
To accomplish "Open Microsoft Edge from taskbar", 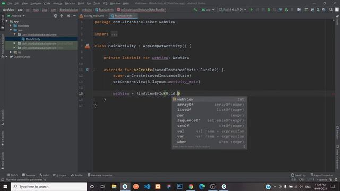I will [x=202, y=186].
